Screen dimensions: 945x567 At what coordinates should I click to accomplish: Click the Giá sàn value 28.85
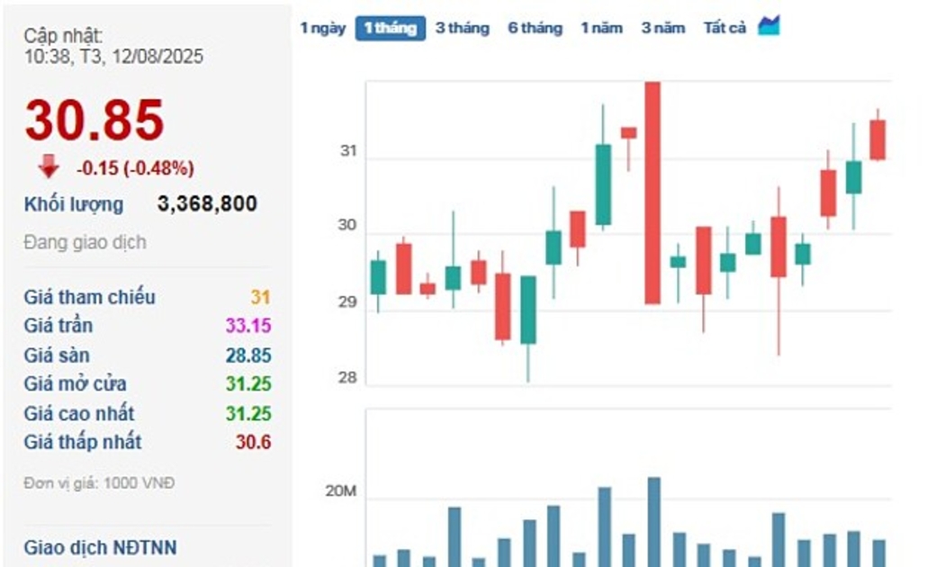pos(248,355)
